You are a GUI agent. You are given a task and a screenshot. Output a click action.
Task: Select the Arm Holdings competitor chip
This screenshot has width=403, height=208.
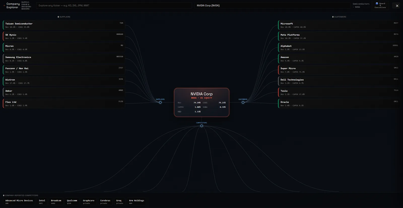[x=137, y=202]
